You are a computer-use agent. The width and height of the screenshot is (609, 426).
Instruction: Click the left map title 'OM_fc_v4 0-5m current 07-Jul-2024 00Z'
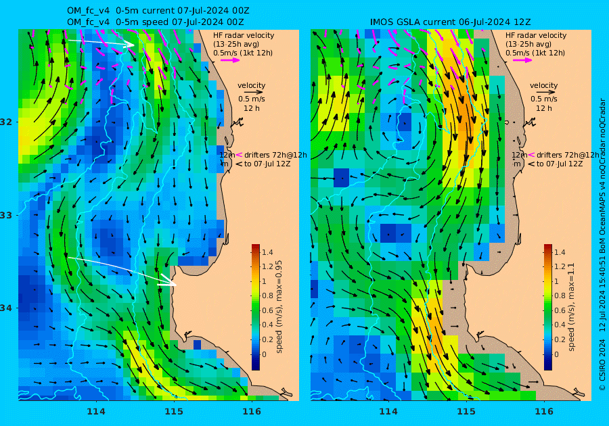[158, 10]
